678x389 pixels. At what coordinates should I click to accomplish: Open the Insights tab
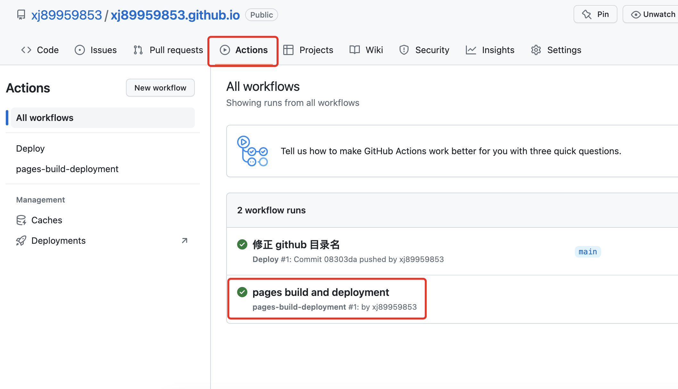pos(490,50)
